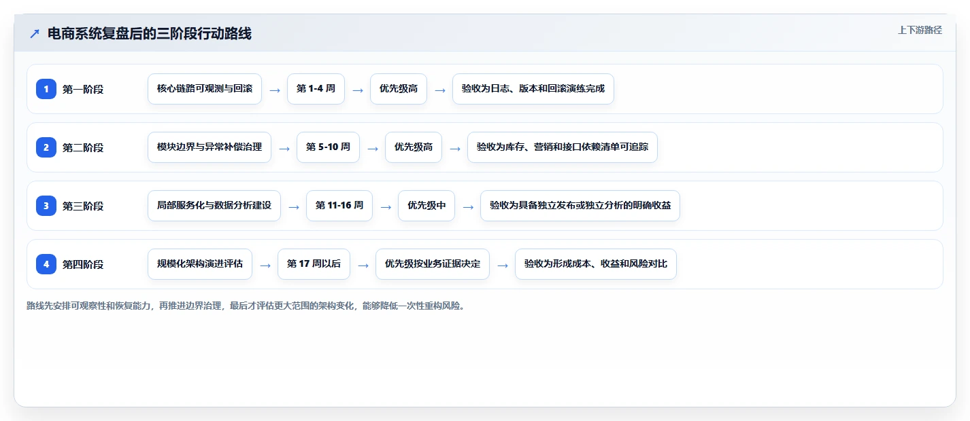
Task: Click the 模块边界与异常补偿治理 chip
Action: [210, 147]
